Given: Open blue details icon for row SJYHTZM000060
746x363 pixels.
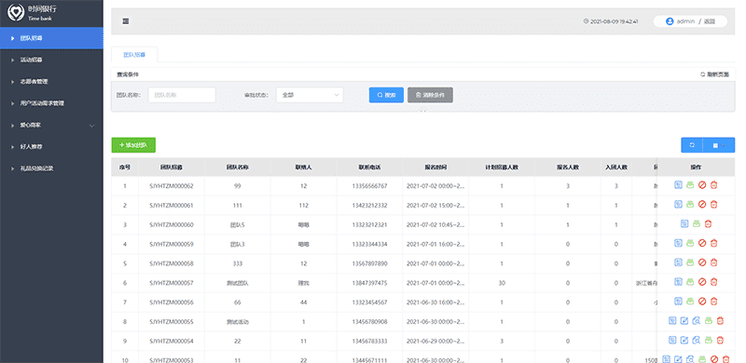Looking at the screenshot, I should [x=684, y=223].
